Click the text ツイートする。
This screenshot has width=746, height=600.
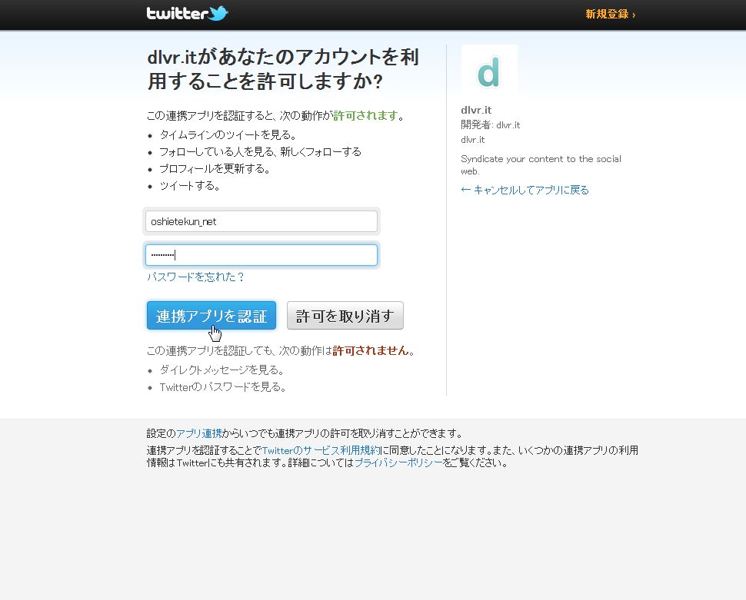tap(190, 185)
